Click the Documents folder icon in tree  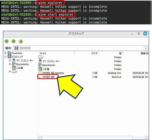pos(14,64)
